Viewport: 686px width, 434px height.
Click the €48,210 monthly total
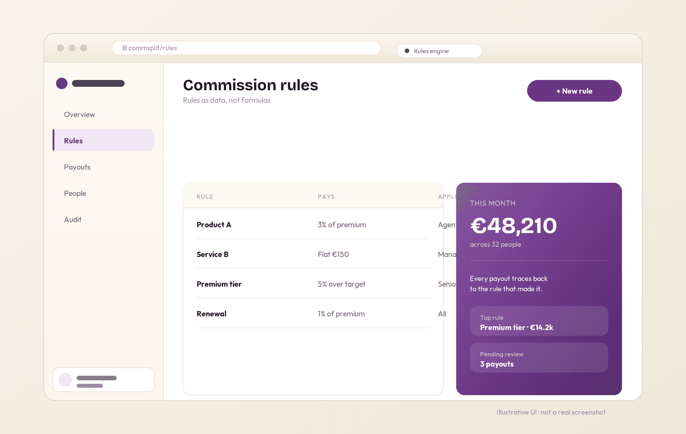[x=513, y=226]
